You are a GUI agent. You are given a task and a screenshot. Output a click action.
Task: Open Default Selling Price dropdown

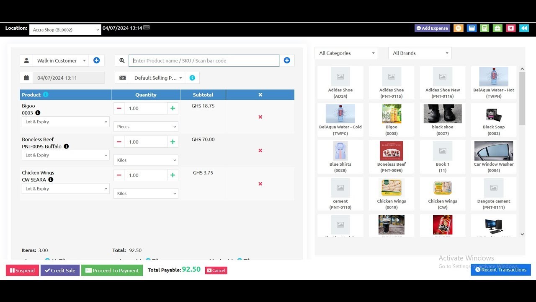(158, 78)
